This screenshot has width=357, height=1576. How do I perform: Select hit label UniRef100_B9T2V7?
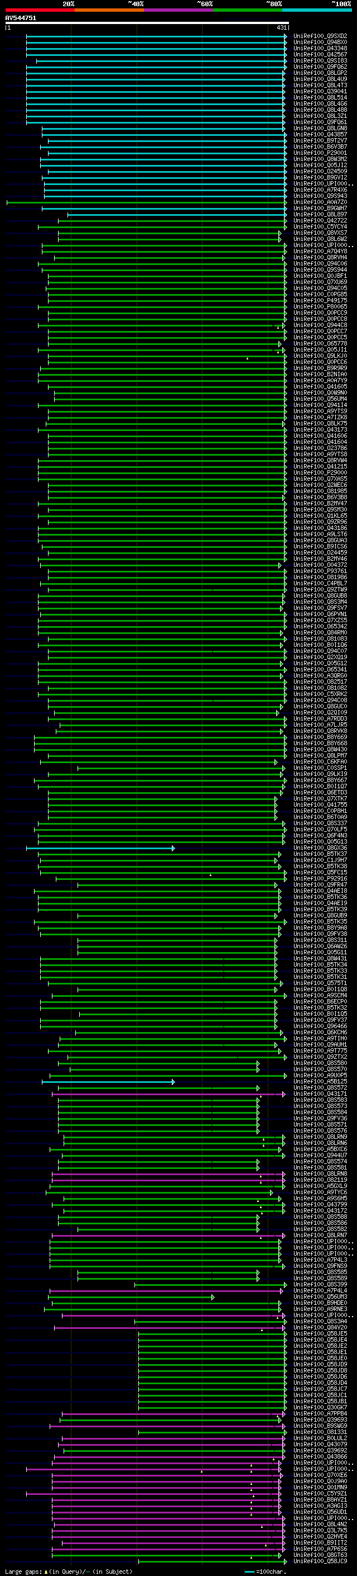320,141
